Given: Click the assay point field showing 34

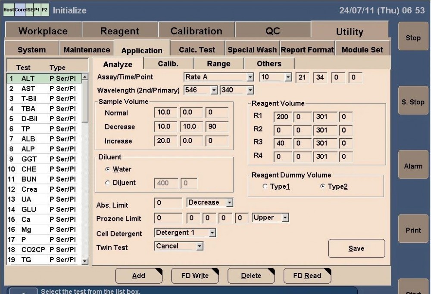Looking at the screenshot, I should (x=320, y=77).
